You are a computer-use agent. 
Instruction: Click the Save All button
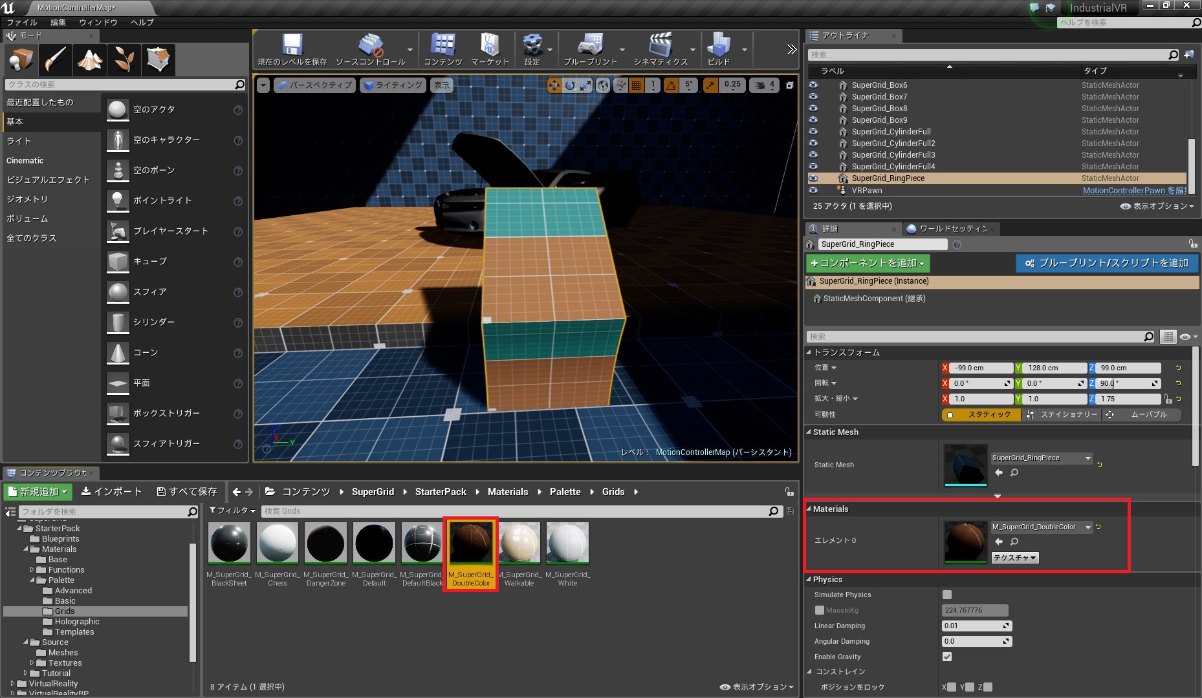pos(187,492)
